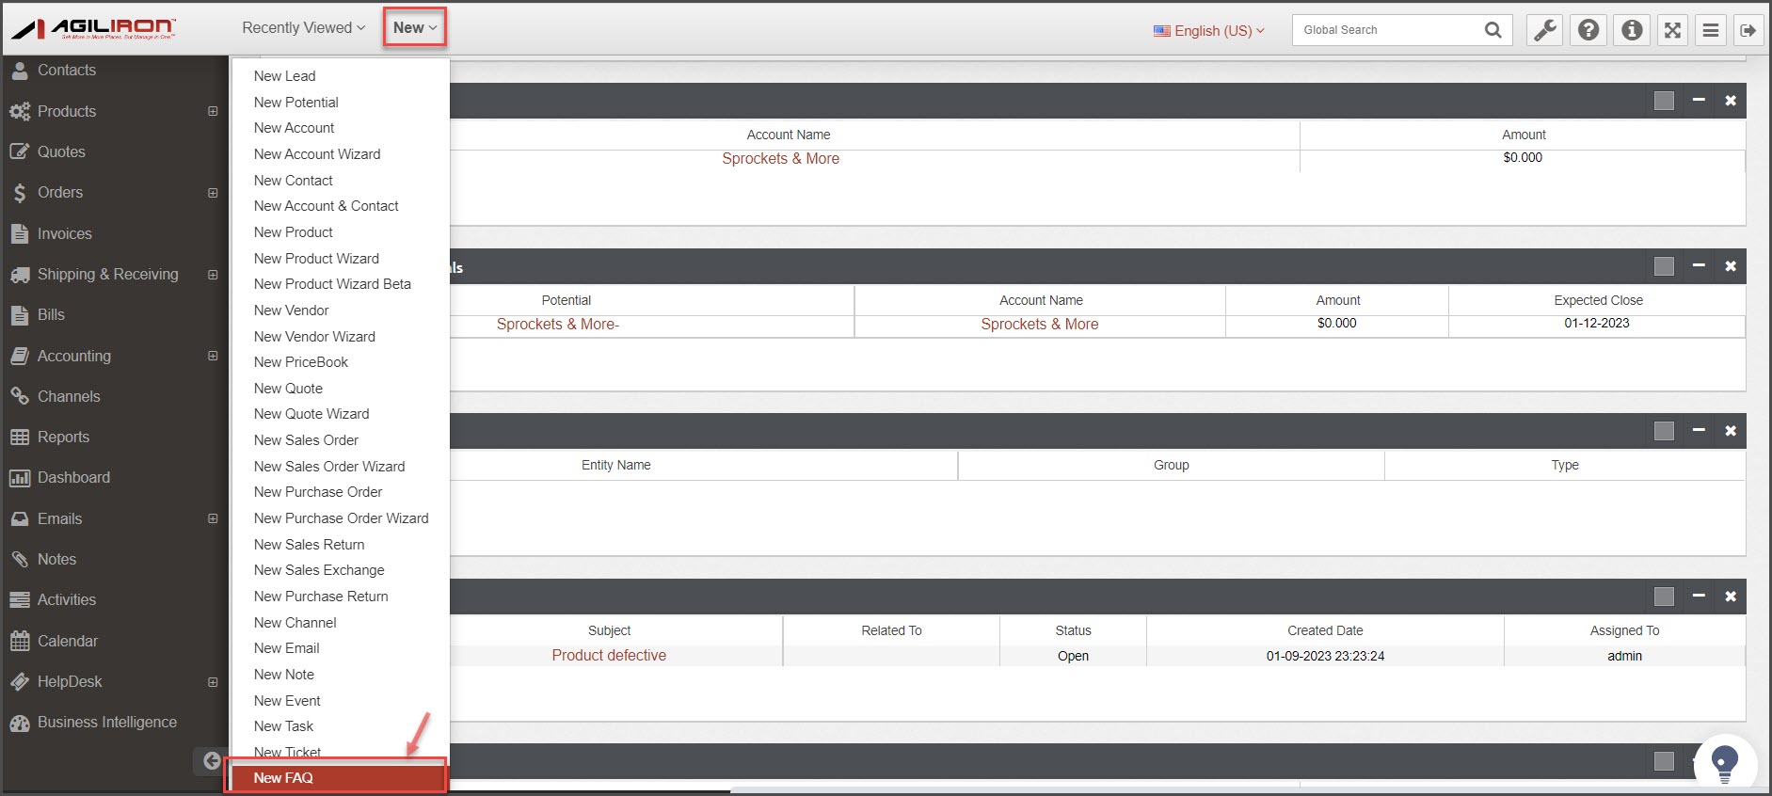Open Quotes in the sidebar
1772x796 pixels.
(61, 151)
